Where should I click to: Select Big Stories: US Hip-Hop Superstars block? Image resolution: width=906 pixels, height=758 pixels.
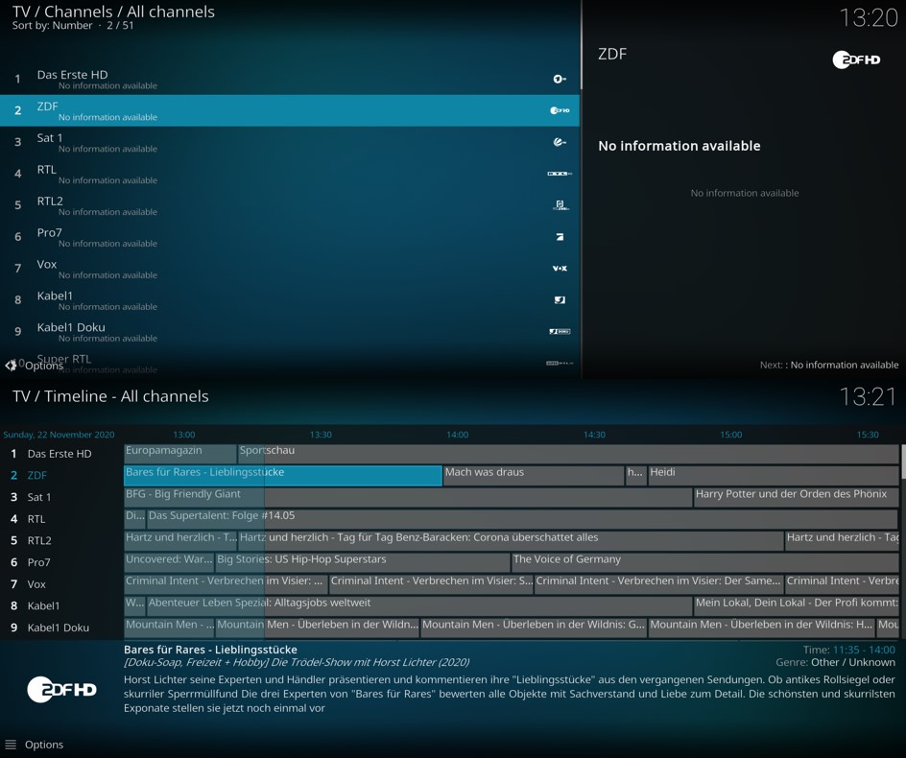pyautogui.click(x=363, y=562)
